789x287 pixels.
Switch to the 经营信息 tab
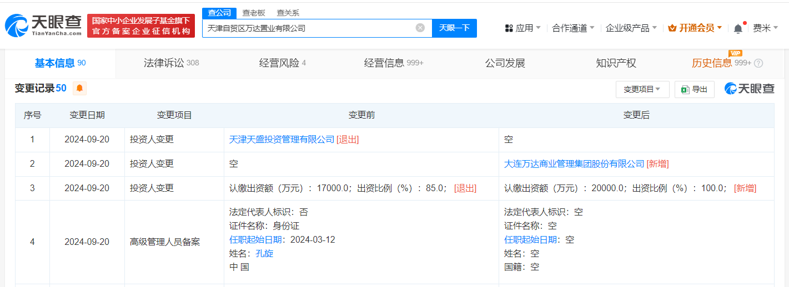pos(394,63)
